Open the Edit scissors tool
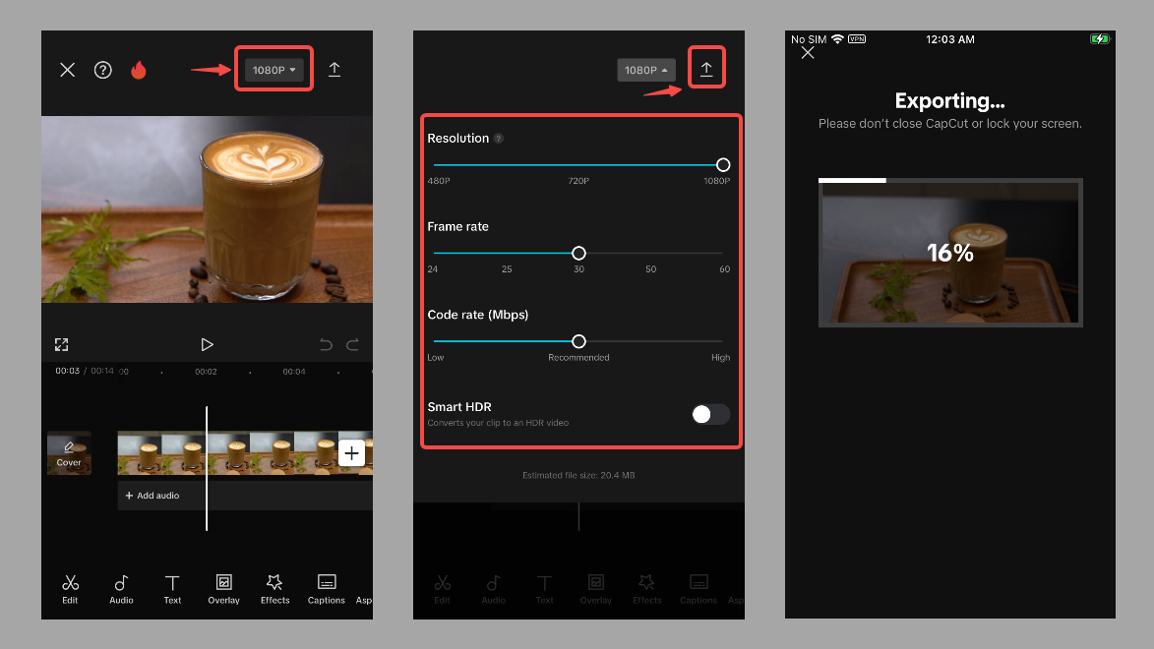 click(70, 588)
